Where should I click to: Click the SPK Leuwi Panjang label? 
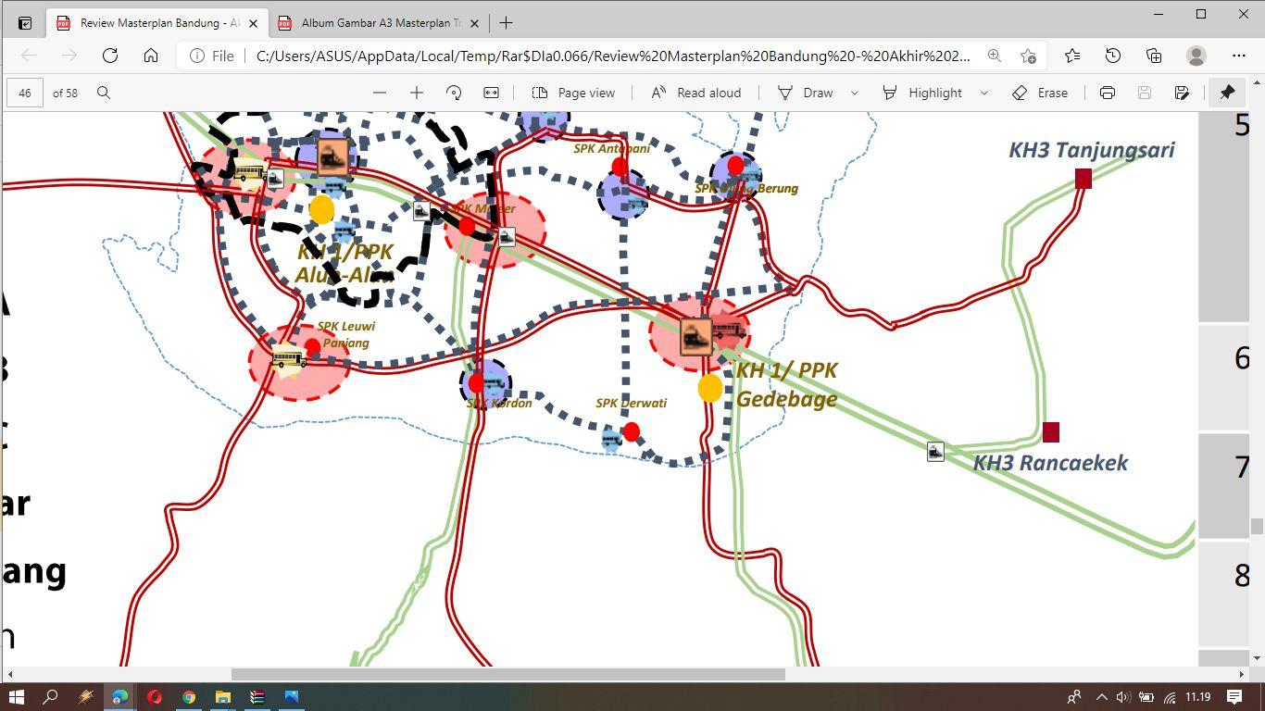pos(345,334)
